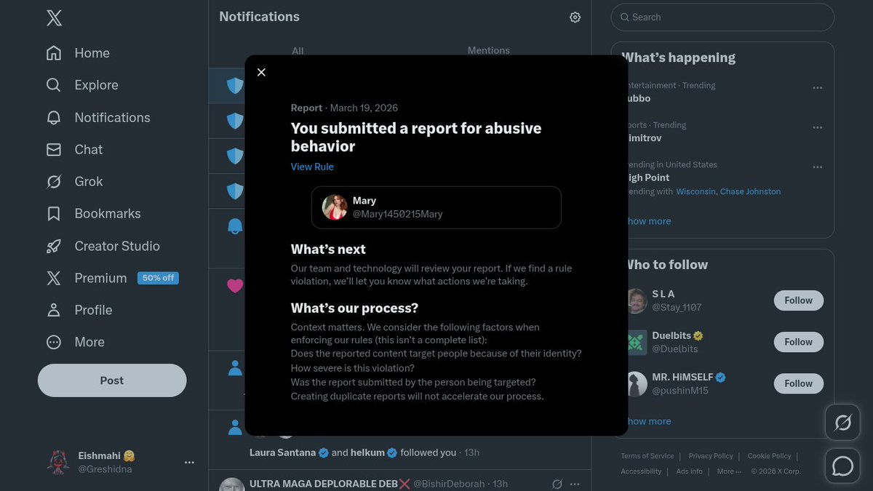Viewport: 873px width, 491px height.
Task: Click helkum in follow notification
Action: [367, 452]
